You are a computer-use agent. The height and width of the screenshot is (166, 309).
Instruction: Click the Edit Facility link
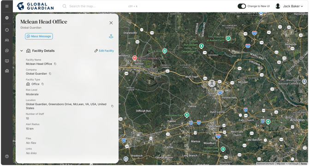pyautogui.click(x=104, y=51)
